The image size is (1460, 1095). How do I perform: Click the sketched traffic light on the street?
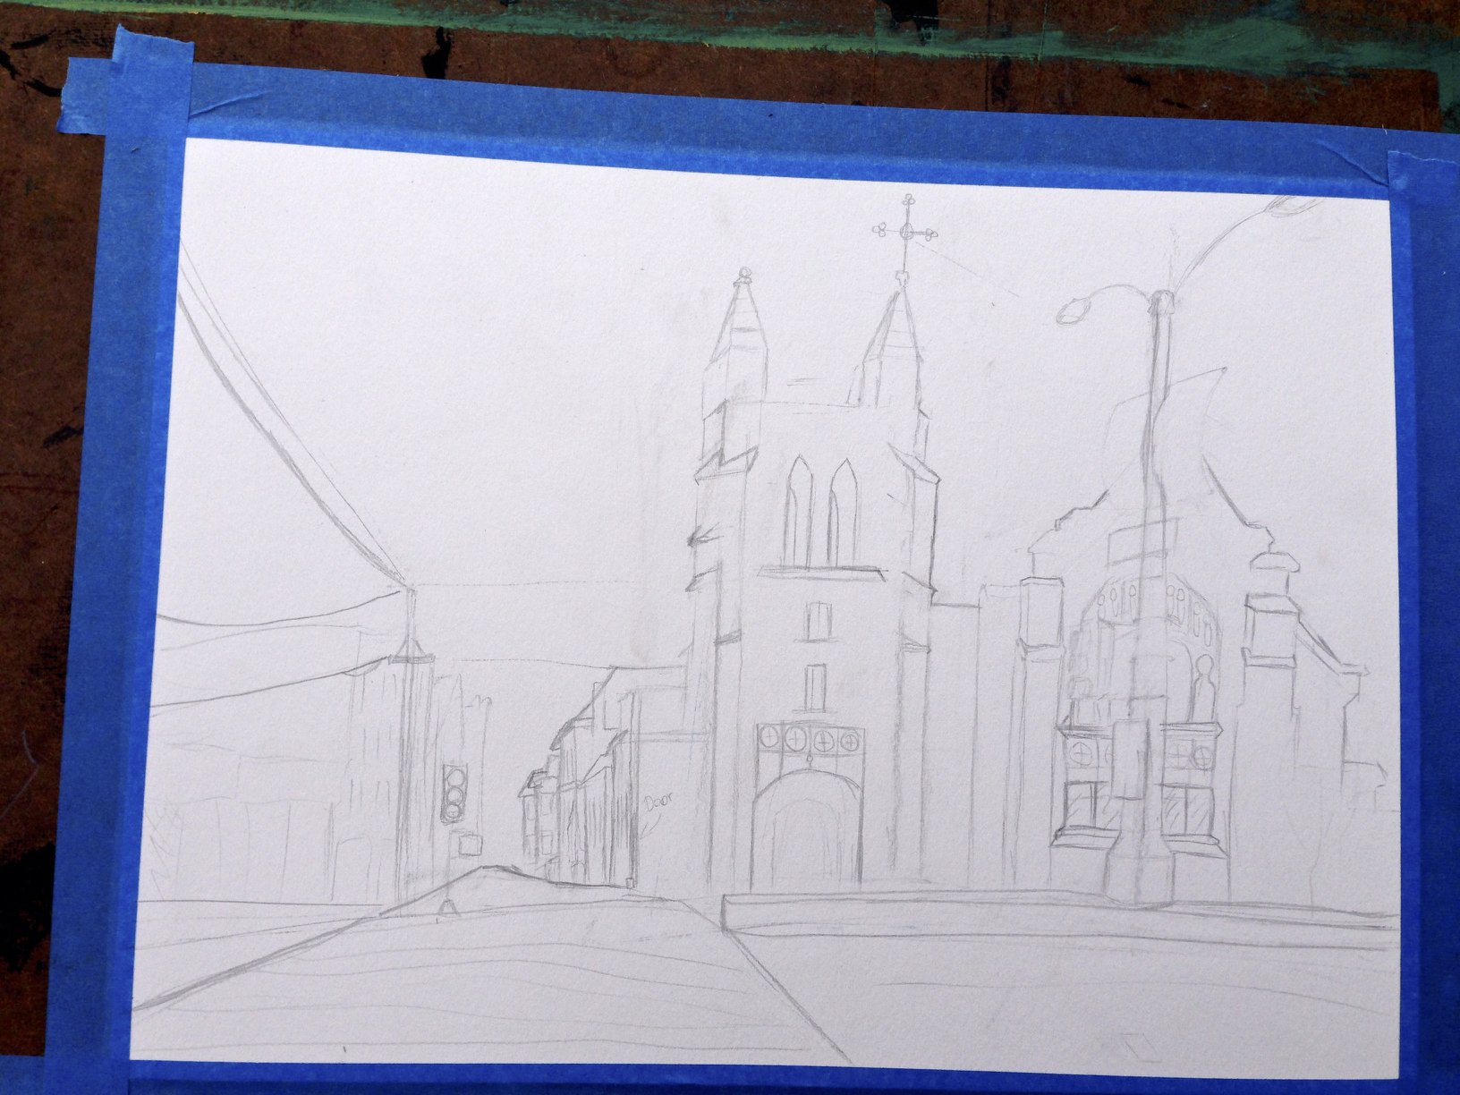pyautogui.click(x=455, y=793)
